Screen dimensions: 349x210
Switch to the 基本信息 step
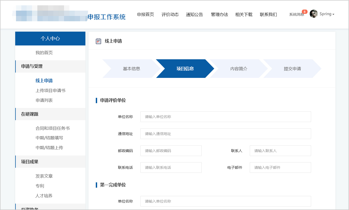pyautogui.click(x=132, y=68)
